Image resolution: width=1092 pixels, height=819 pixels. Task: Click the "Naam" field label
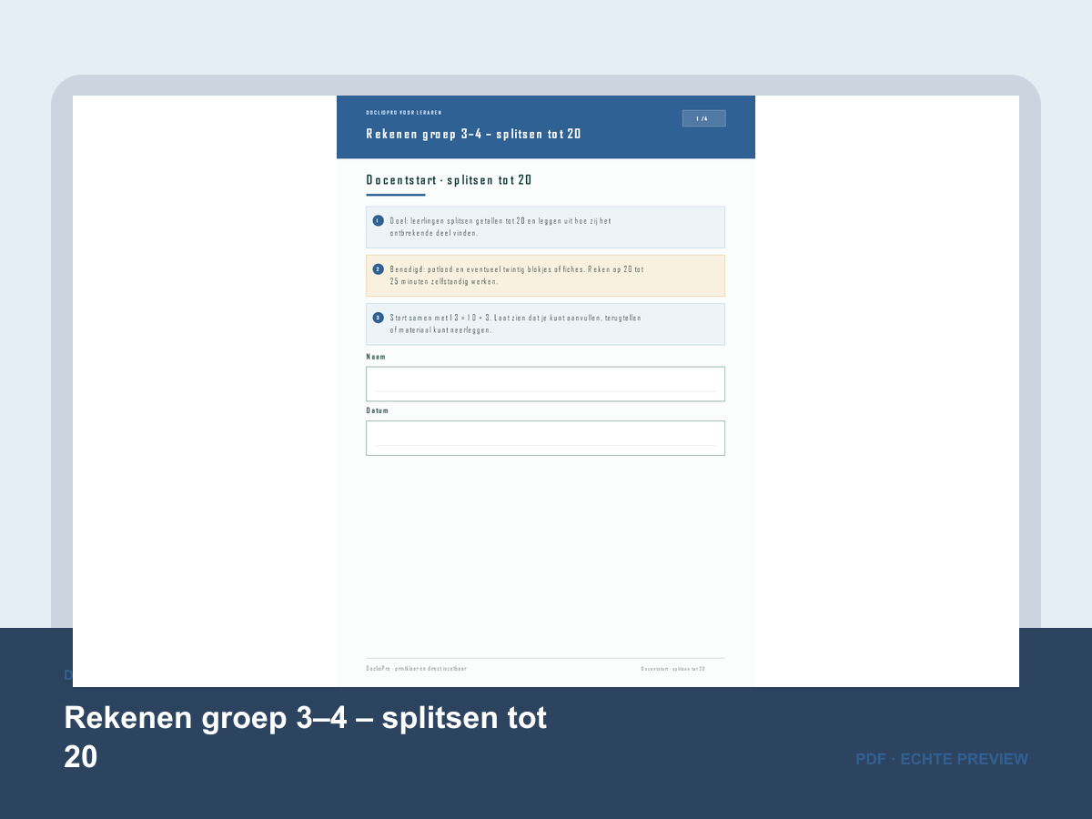coord(376,357)
